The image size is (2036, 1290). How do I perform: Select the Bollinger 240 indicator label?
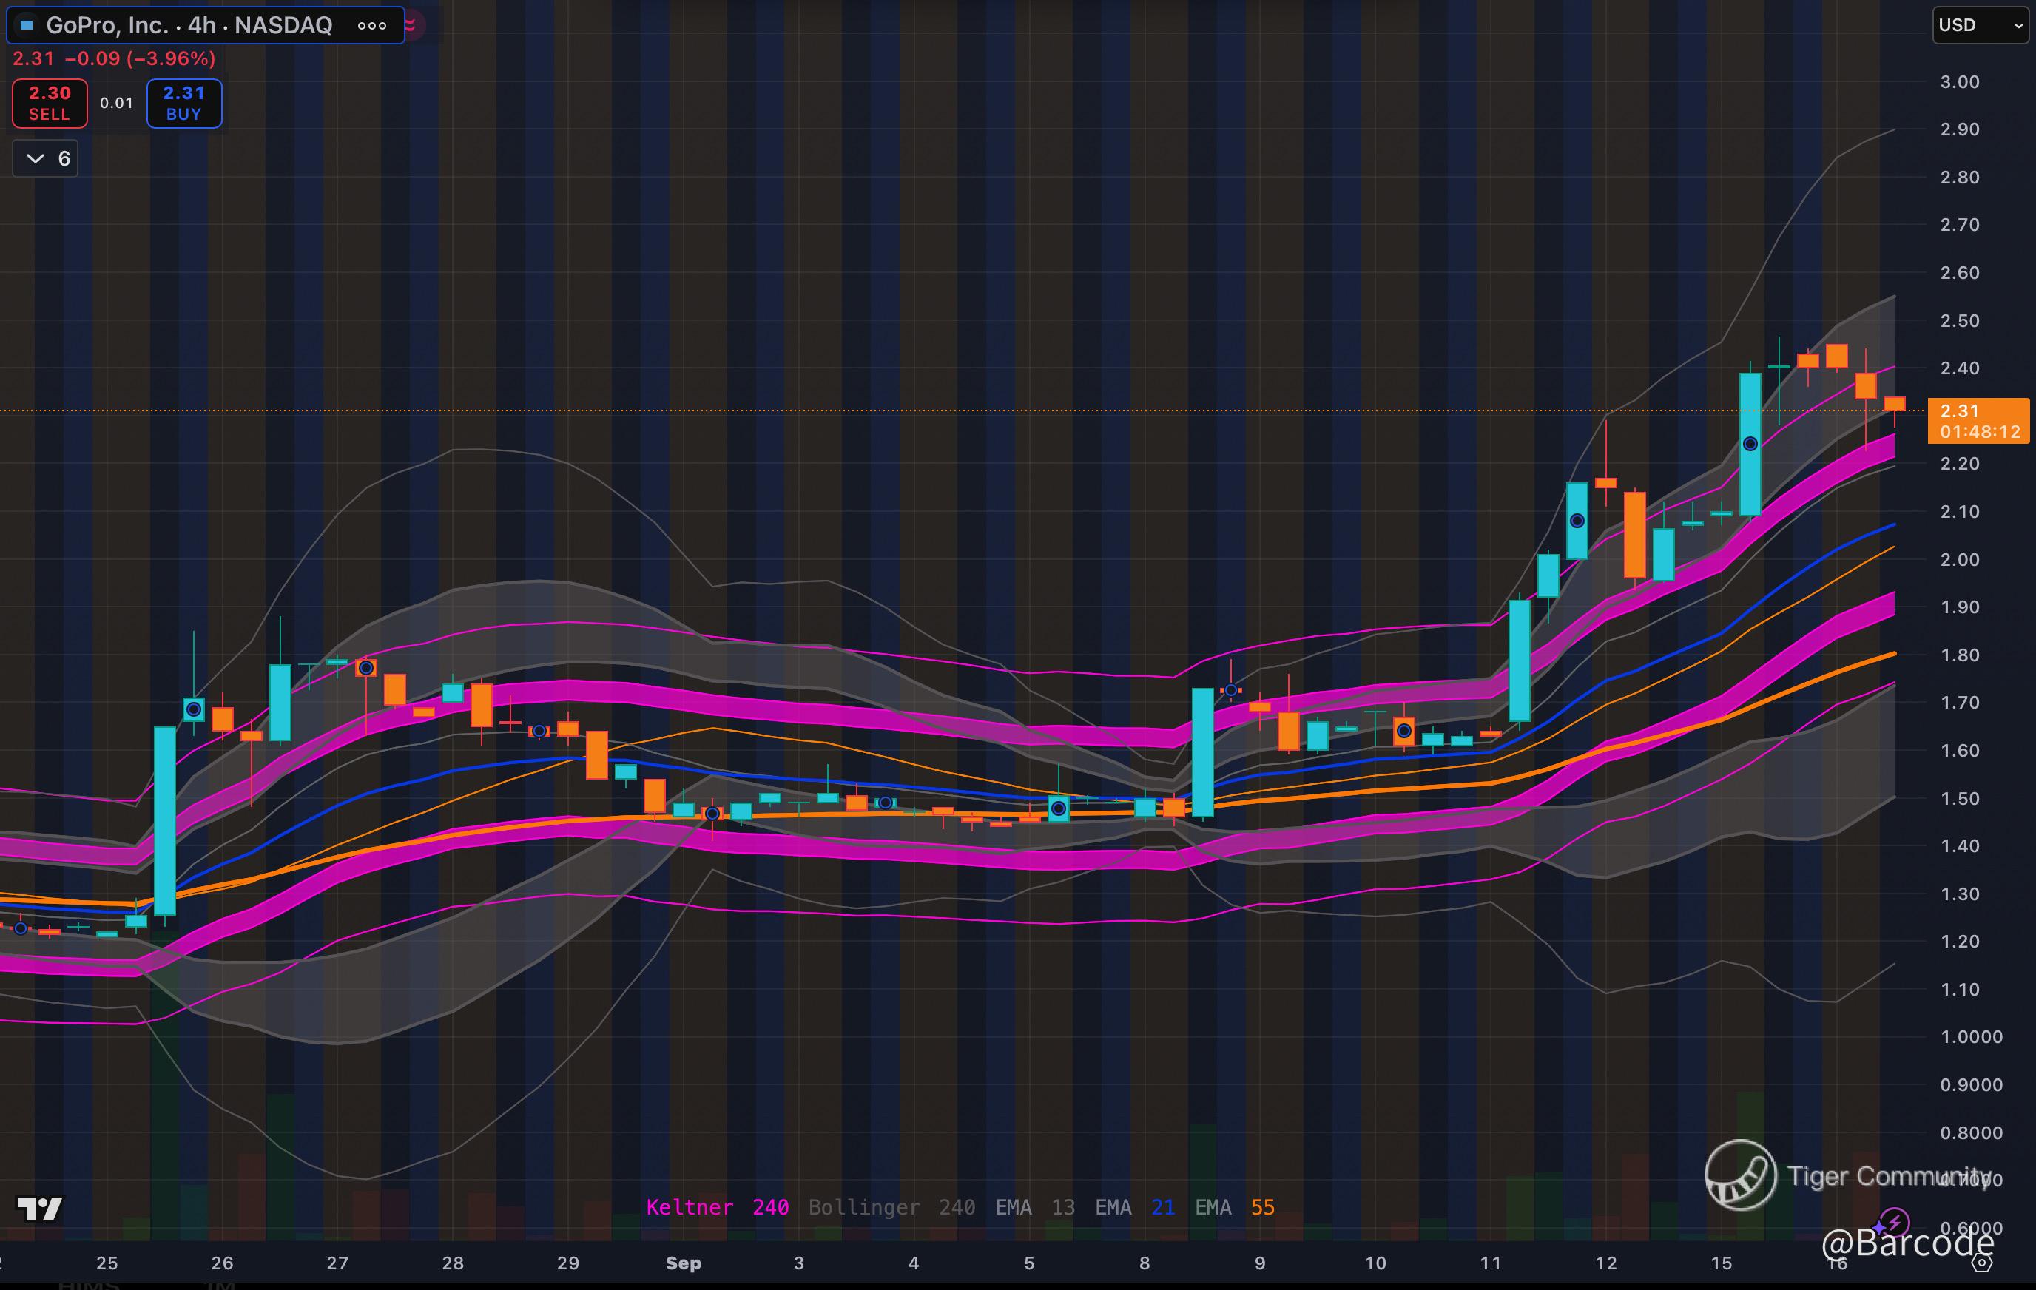[x=891, y=1207]
